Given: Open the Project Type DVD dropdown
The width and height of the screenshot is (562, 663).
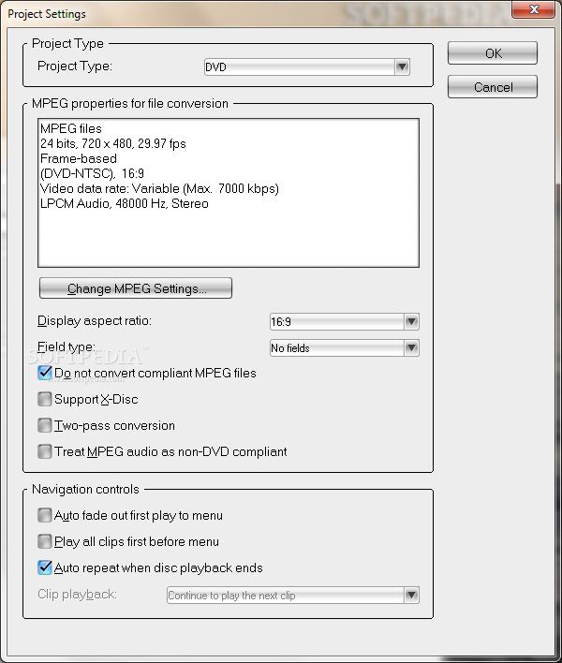Looking at the screenshot, I should point(307,66).
